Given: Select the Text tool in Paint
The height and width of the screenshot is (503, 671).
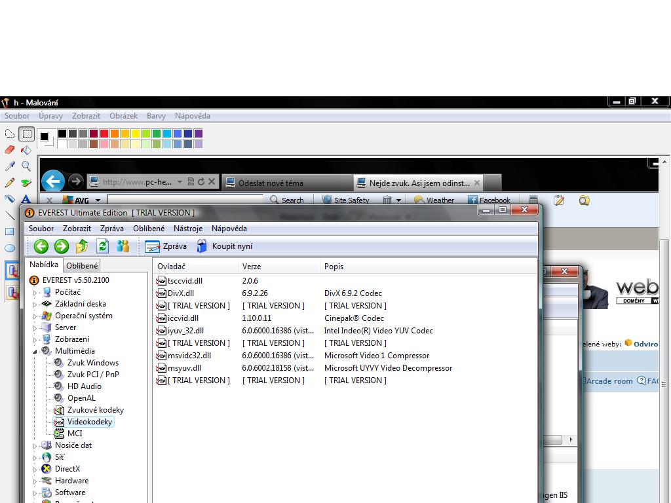Looking at the screenshot, I should 26,199.
